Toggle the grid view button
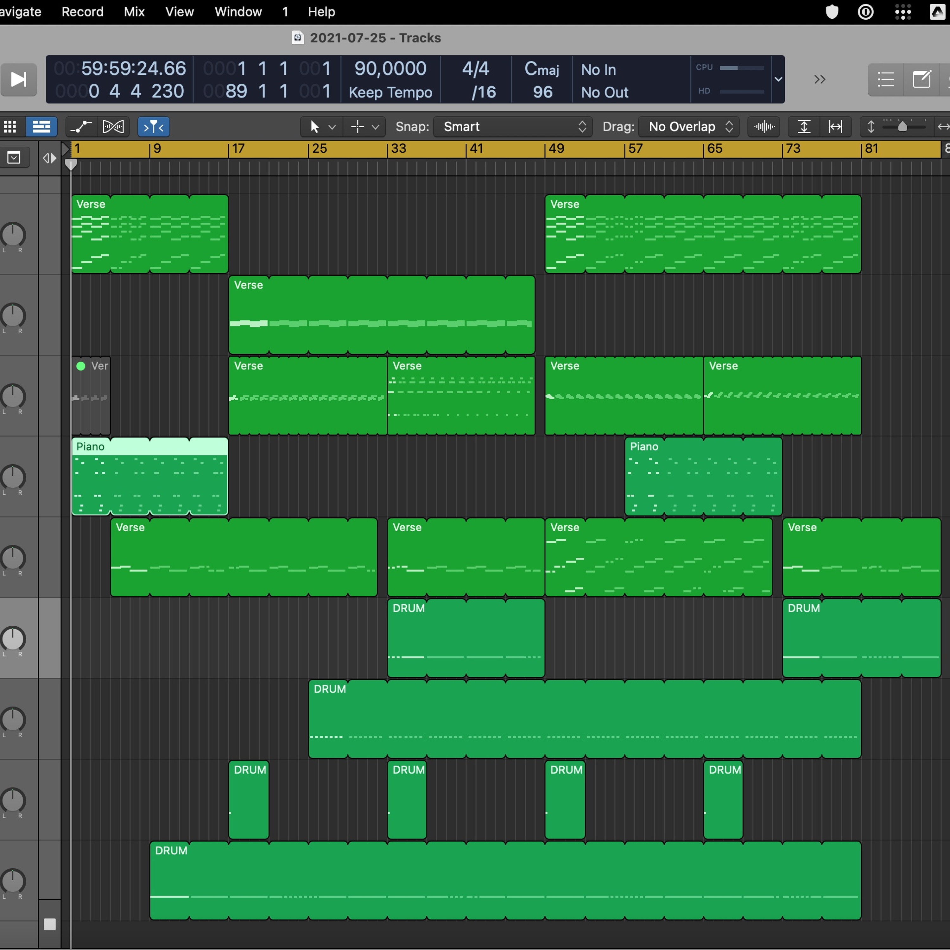Image resolution: width=950 pixels, height=950 pixels. 10,127
